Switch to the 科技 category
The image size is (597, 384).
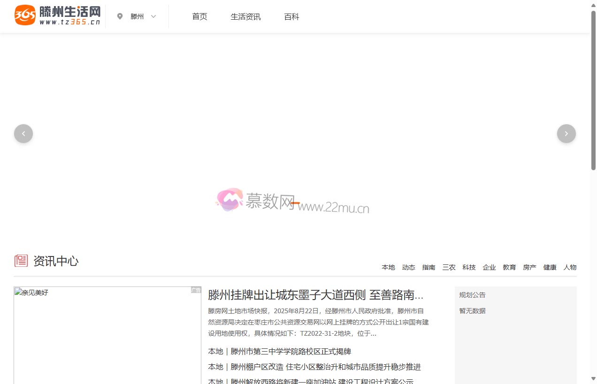469,267
